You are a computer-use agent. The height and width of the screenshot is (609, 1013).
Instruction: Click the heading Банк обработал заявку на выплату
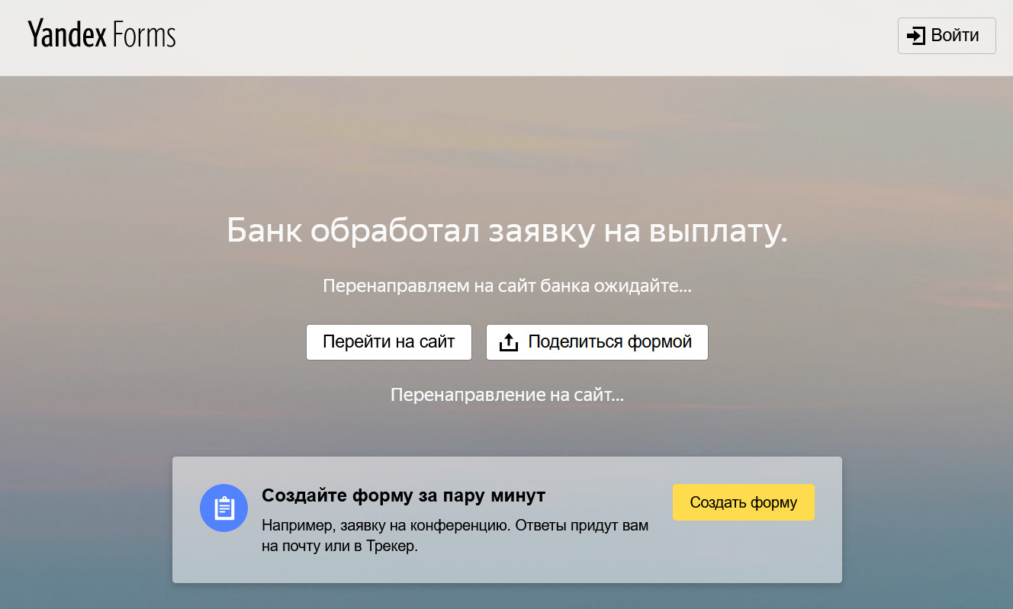click(507, 232)
